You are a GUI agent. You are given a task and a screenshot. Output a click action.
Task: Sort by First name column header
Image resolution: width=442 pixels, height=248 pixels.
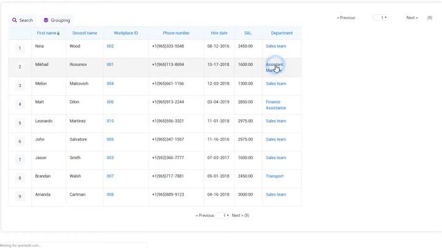click(x=46, y=33)
